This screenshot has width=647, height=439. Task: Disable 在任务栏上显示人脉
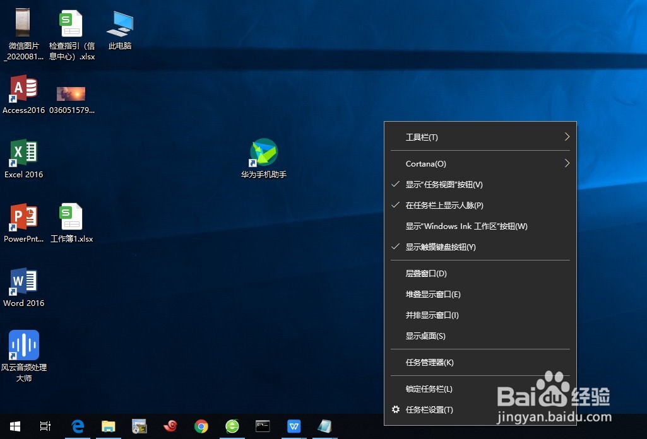point(444,205)
